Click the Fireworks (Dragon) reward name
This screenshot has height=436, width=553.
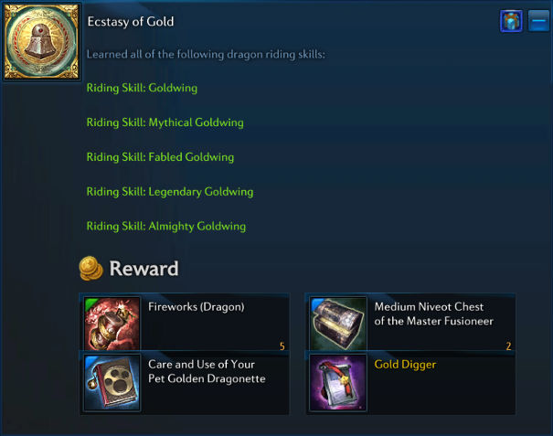pyautogui.click(x=197, y=307)
